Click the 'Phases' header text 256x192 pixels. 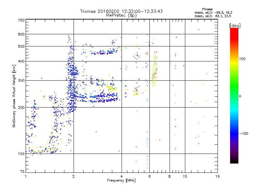(x=207, y=9)
